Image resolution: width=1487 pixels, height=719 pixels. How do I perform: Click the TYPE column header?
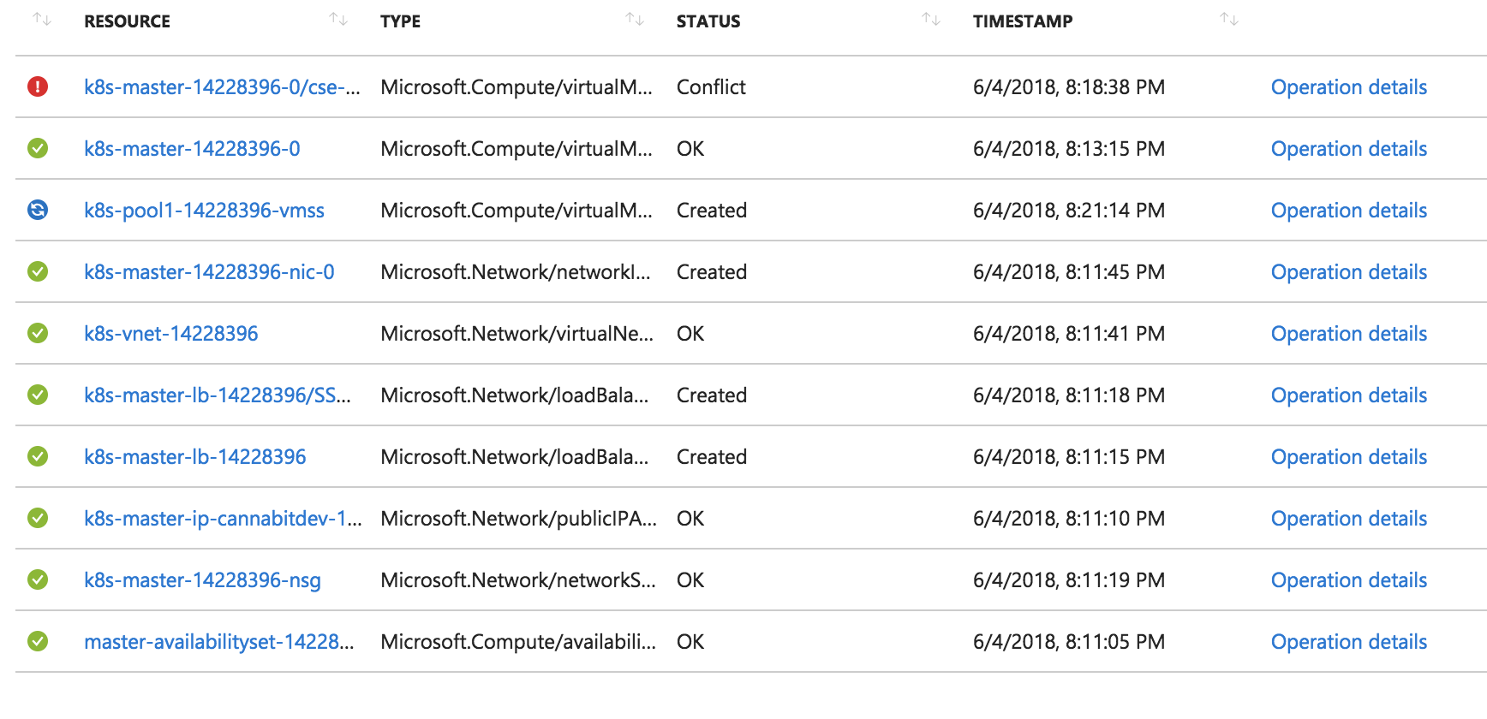[x=399, y=21]
